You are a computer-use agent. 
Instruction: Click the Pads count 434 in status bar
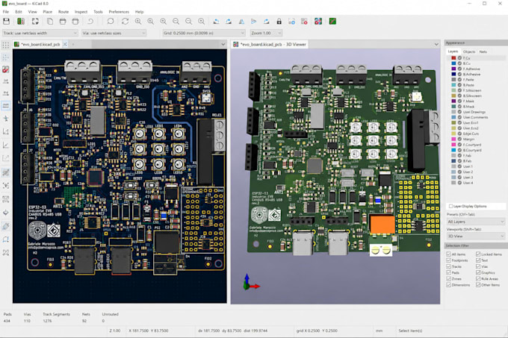tap(7, 321)
